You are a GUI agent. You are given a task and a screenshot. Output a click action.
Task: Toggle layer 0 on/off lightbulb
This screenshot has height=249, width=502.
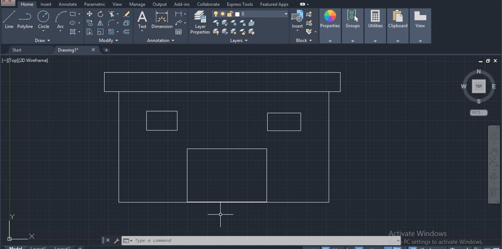pyautogui.click(x=216, y=14)
